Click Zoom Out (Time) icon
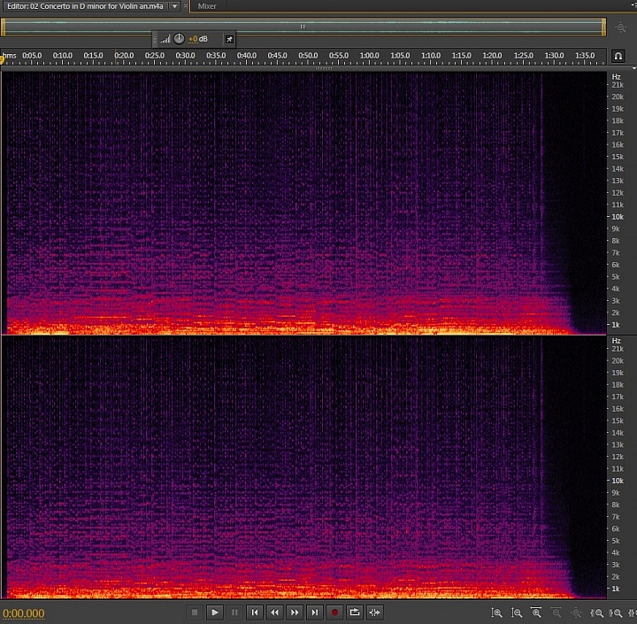This screenshot has height=624, width=637. [556, 612]
